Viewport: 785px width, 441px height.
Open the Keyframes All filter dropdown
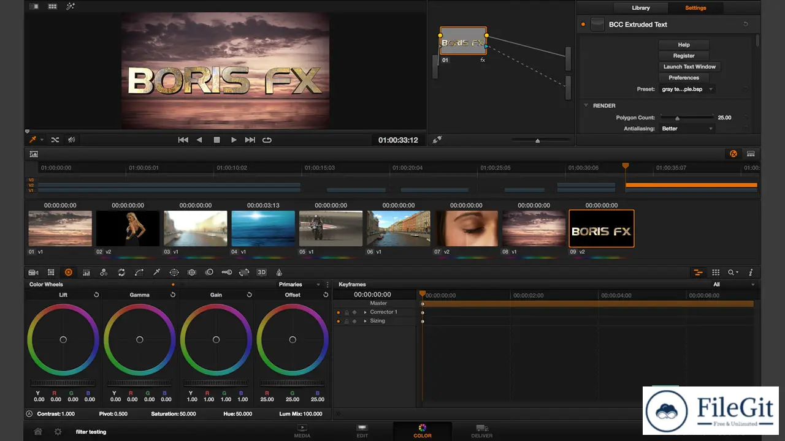point(733,284)
